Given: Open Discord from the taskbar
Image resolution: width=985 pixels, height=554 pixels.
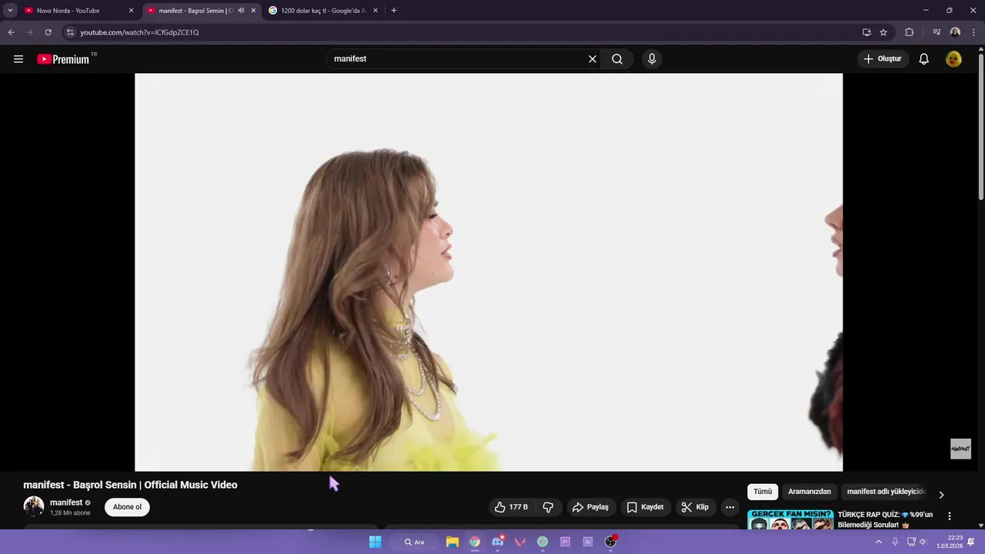Looking at the screenshot, I should 497,542.
